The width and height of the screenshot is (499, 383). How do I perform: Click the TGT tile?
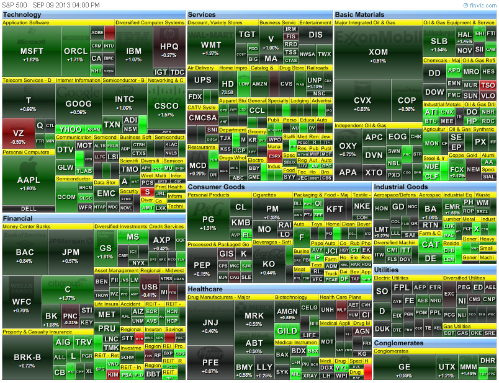click(247, 34)
